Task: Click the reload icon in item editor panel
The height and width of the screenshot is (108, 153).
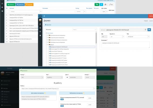Action: click(145, 30)
